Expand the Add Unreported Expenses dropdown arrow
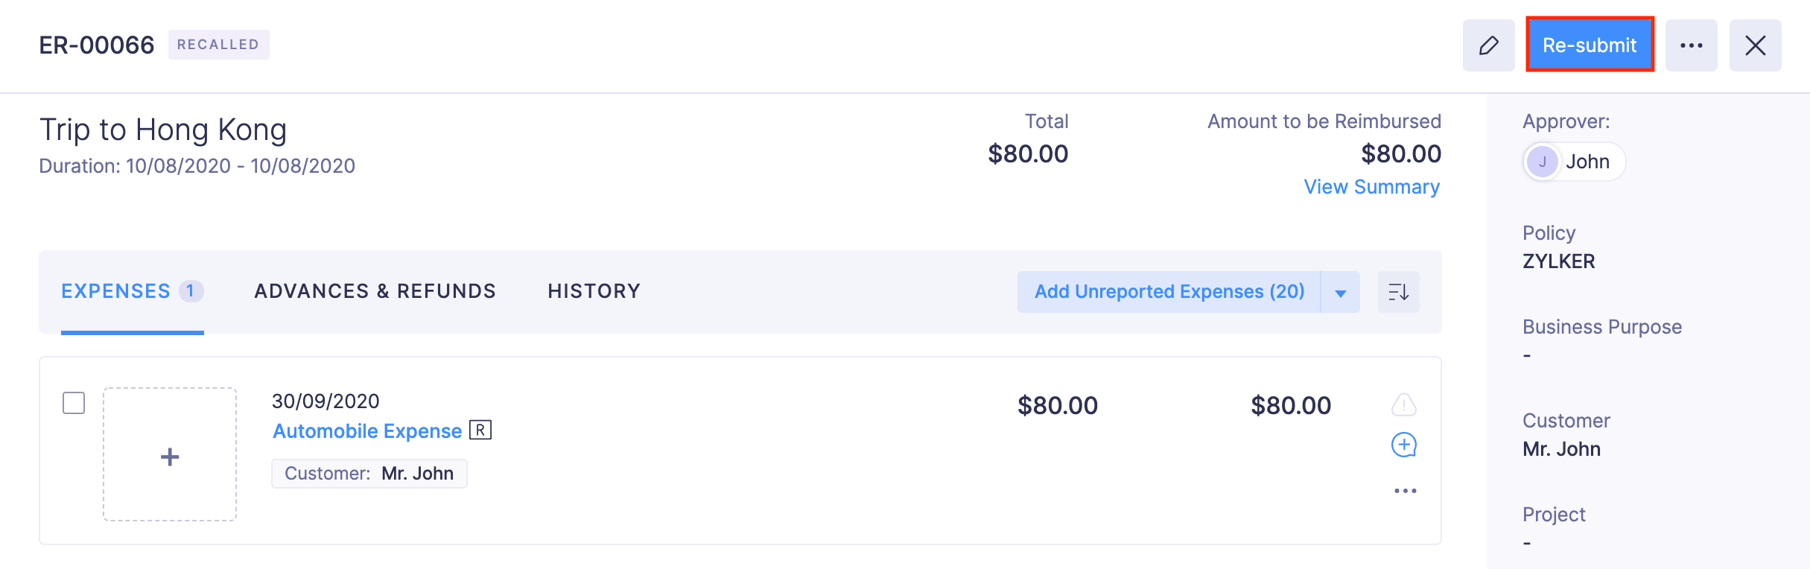1810x569 pixels. click(1340, 293)
